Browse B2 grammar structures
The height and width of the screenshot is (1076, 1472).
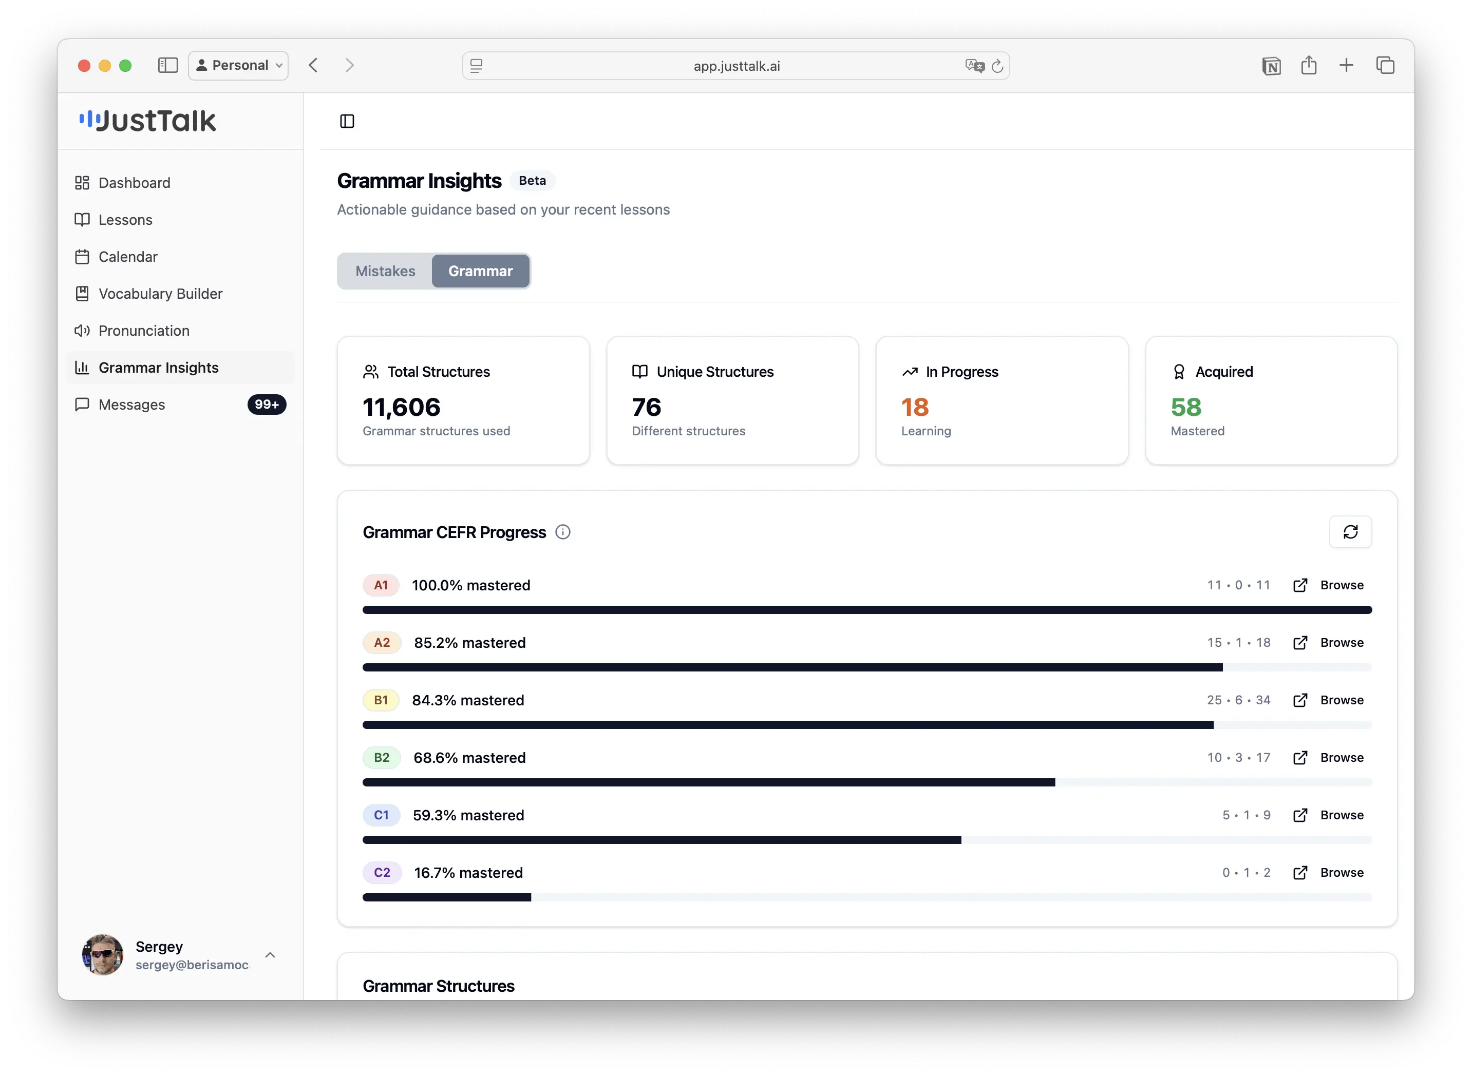pos(1328,758)
